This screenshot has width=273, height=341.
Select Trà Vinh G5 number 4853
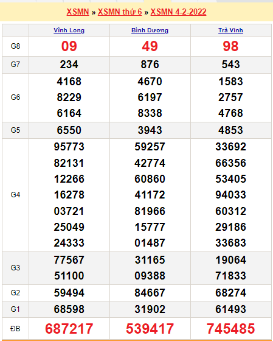pyautogui.click(x=230, y=130)
